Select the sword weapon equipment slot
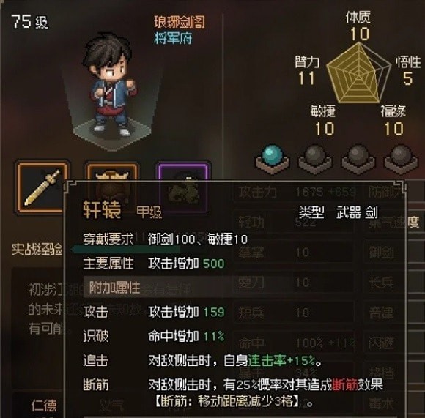 coord(42,187)
